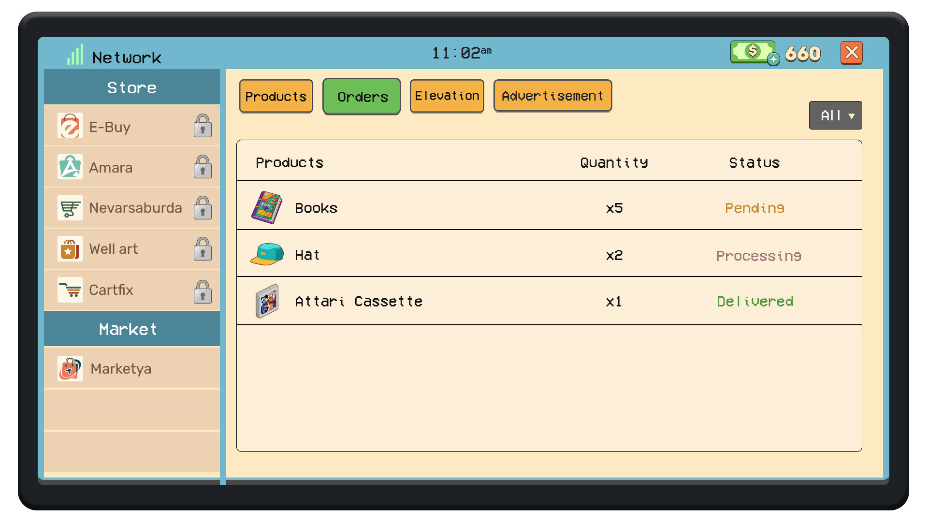Select the Amara store icon
The width and height of the screenshot is (928, 522).
point(70,167)
